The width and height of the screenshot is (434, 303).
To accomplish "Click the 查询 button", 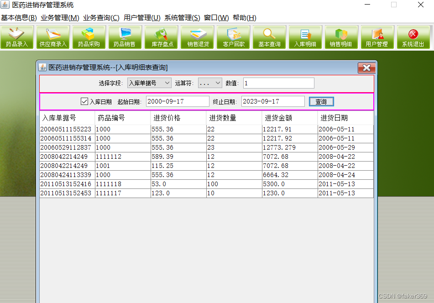I will pyautogui.click(x=321, y=102).
